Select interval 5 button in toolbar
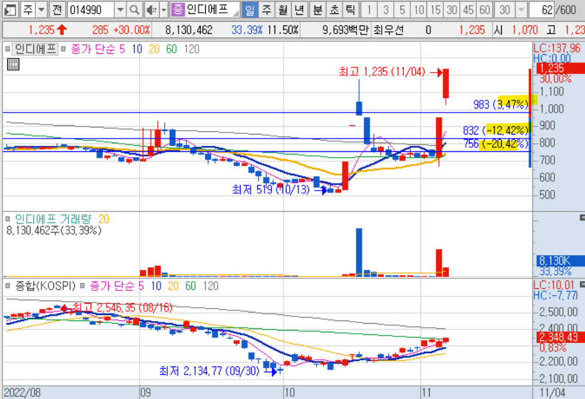 coord(402,10)
